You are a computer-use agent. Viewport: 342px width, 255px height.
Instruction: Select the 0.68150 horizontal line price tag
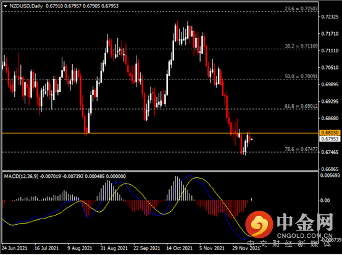pyautogui.click(x=330, y=132)
